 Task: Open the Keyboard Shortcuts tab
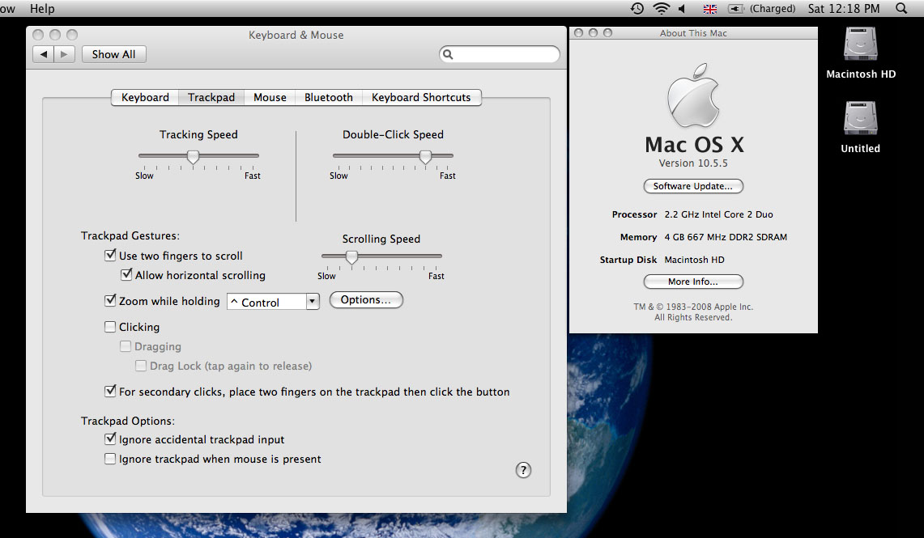tap(421, 97)
